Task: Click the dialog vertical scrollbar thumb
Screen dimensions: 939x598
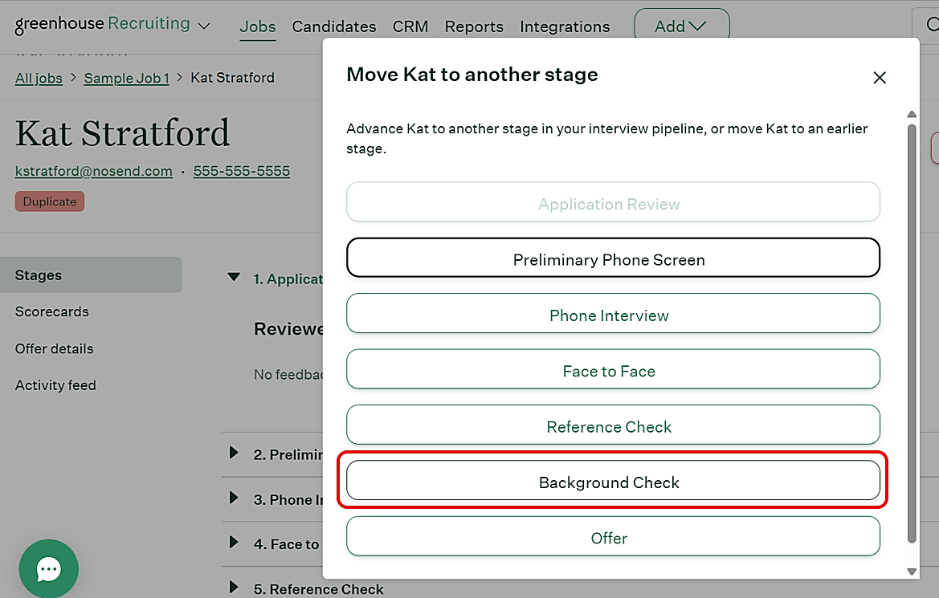Action: [912, 333]
